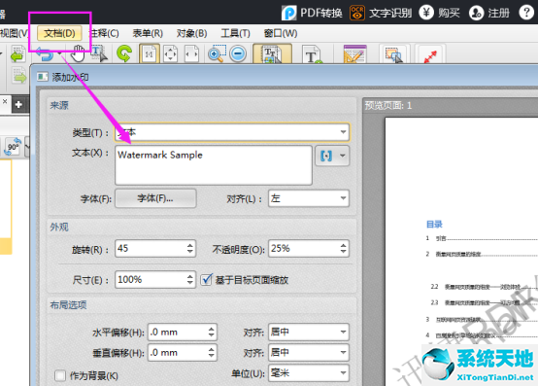The height and width of the screenshot is (386, 538).
Task: Click the 水平偏移 horizontal offset spinner
Action: pos(212,333)
